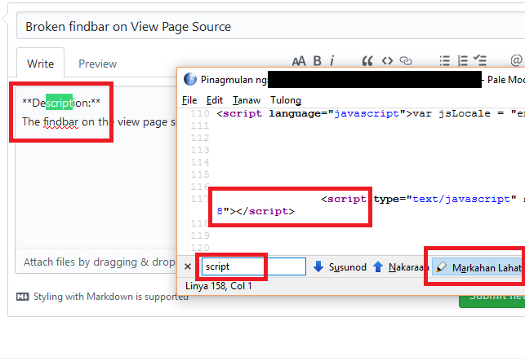
Task: Click the issue title field Broken findbar on View Page Source
Action: (x=270, y=26)
